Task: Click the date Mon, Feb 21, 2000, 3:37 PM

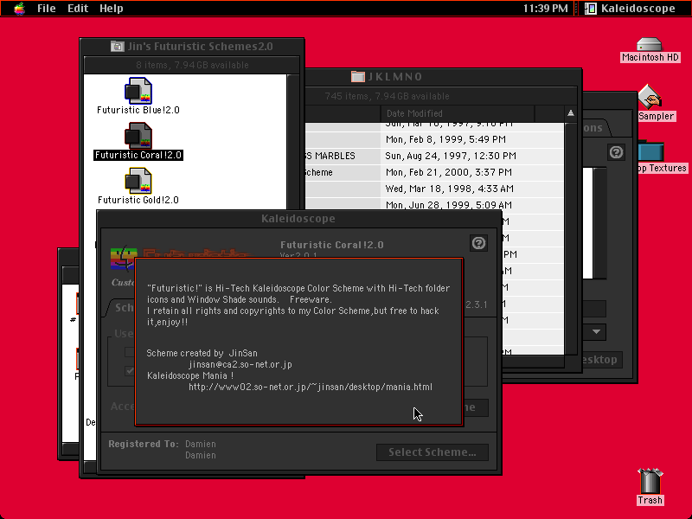Action: [x=448, y=172]
